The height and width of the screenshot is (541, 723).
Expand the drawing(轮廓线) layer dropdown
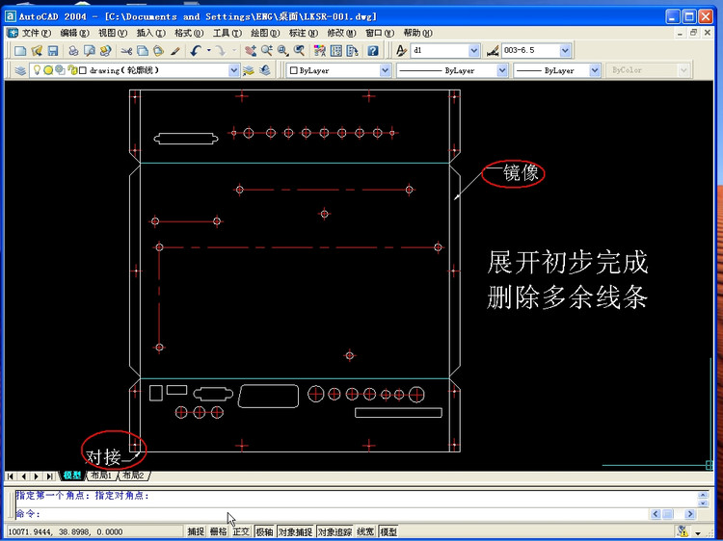point(234,70)
